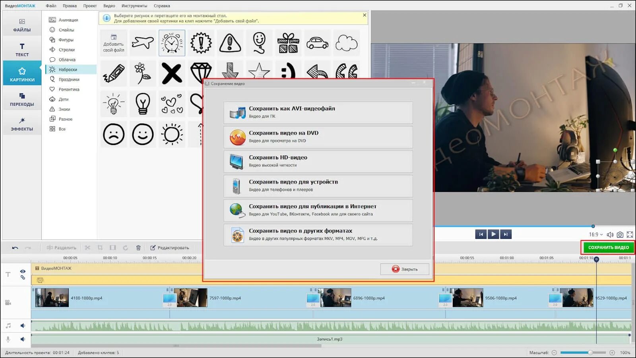Undo last action in toolbar
The height and width of the screenshot is (358, 636).
15,248
